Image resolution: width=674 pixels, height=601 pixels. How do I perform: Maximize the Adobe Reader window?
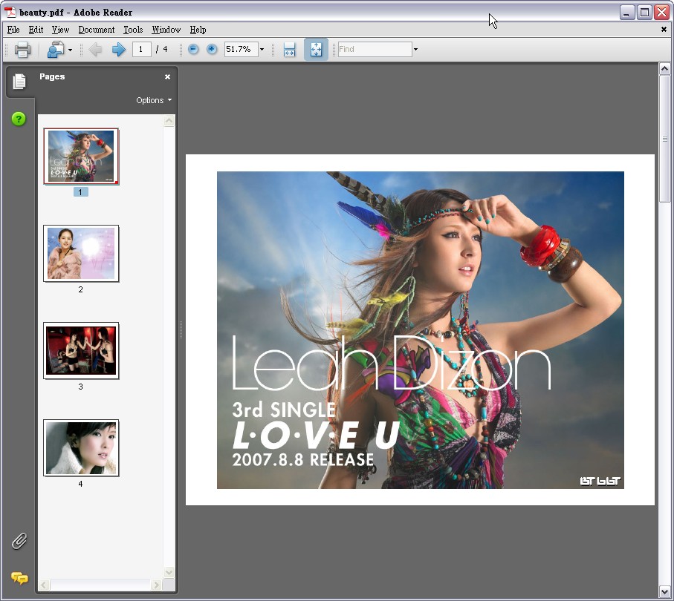tap(644, 13)
